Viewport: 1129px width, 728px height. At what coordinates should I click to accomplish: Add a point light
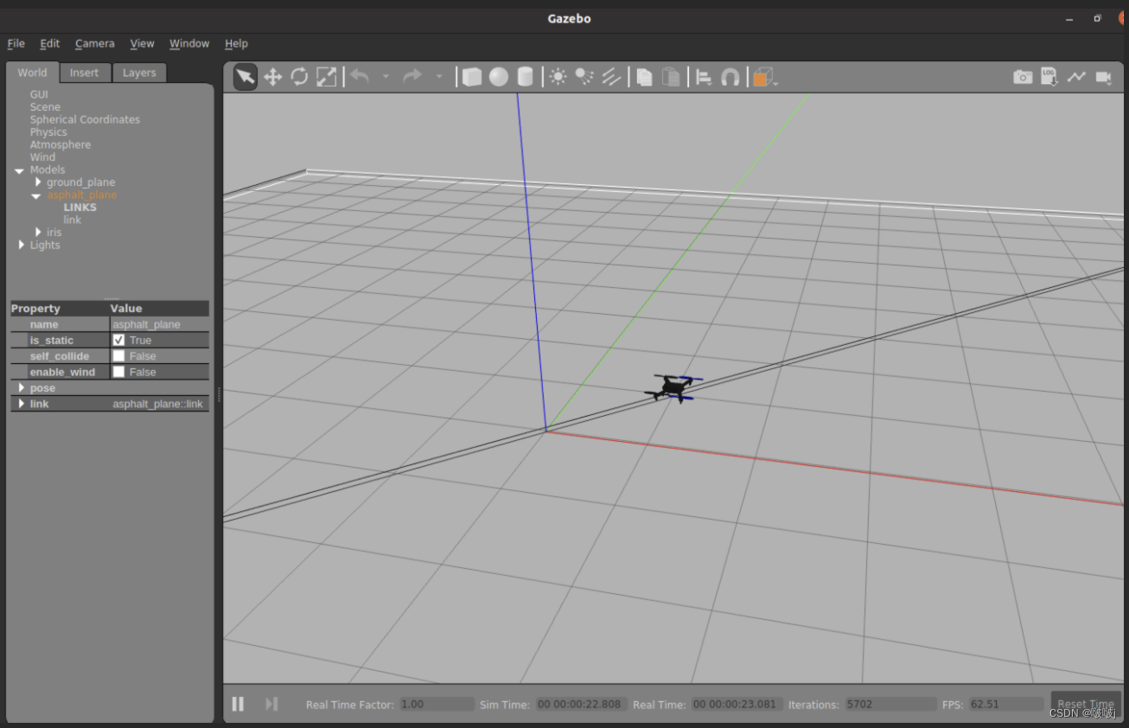pyautogui.click(x=558, y=77)
